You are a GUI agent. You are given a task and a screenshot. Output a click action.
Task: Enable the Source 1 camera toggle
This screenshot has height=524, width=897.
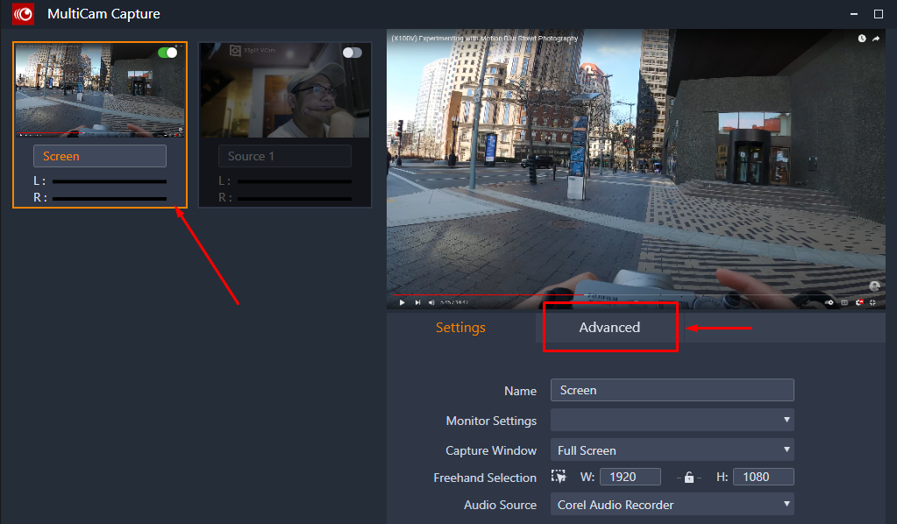[x=352, y=53]
